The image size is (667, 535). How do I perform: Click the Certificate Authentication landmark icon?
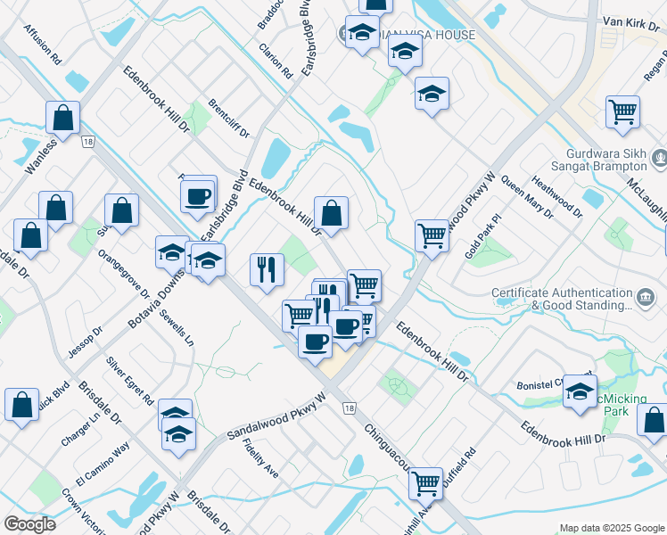pyautogui.click(x=645, y=296)
